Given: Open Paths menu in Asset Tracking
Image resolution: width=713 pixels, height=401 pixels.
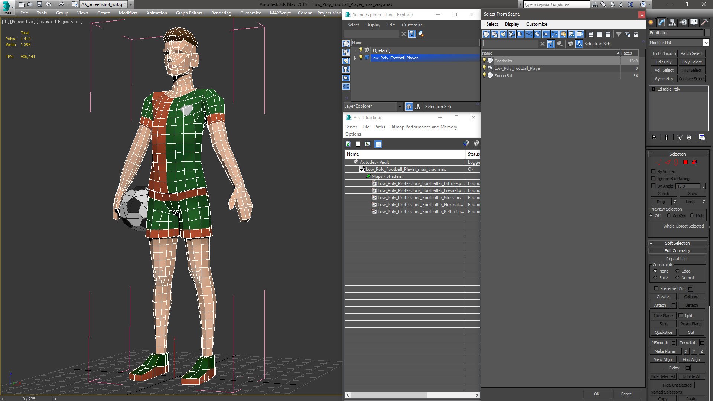Looking at the screenshot, I should [x=380, y=127].
